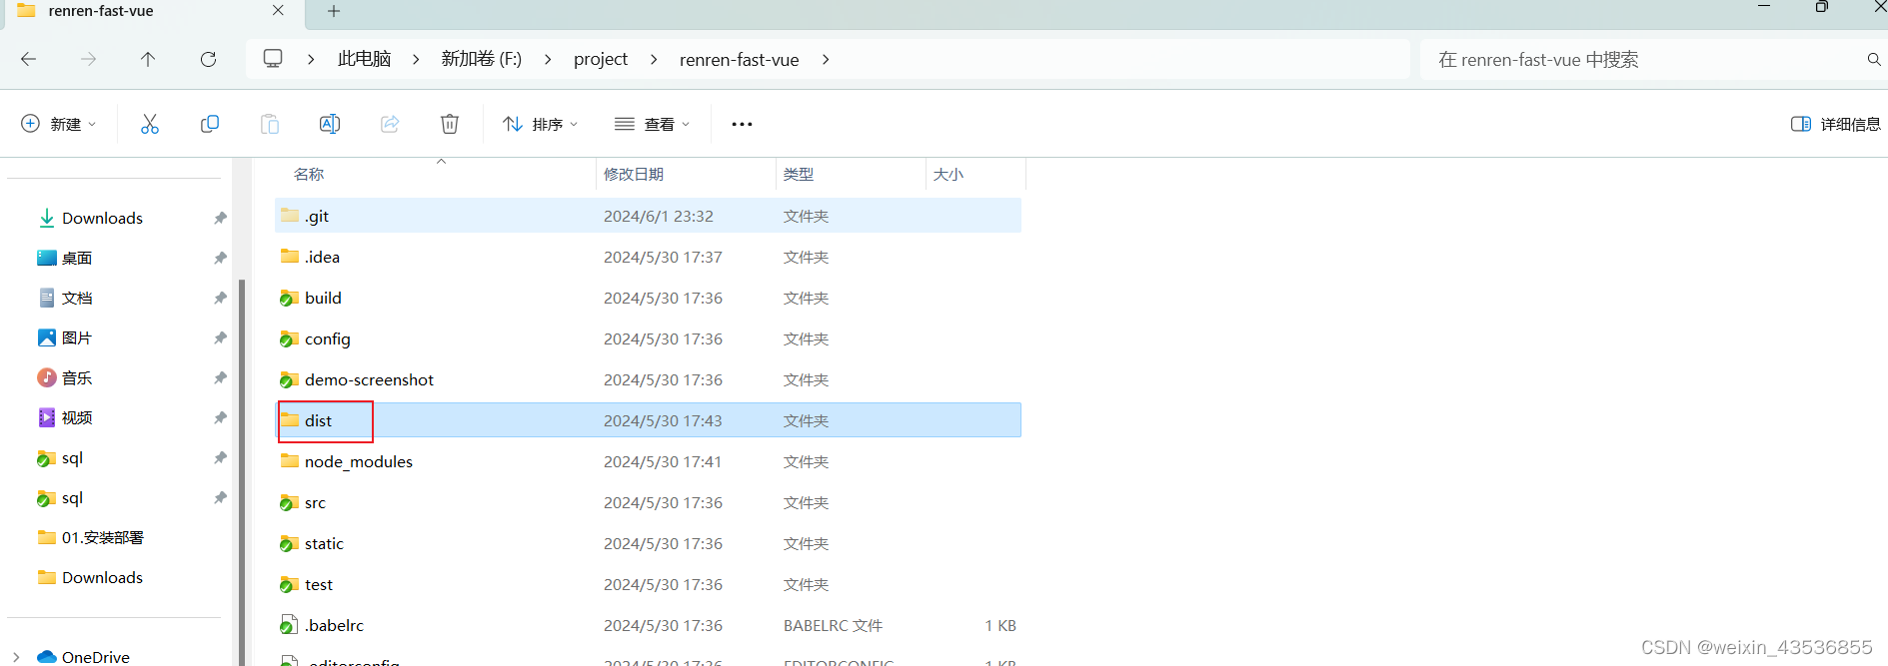The height and width of the screenshot is (666, 1888).
Task: Click the pin icon beside 视频
Action: click(x=220, y=417)
